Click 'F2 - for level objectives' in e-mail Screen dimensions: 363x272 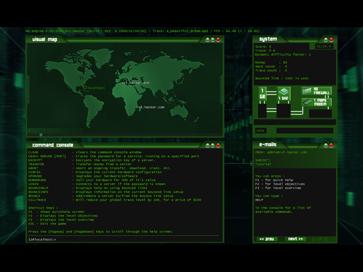pos(280,184)
